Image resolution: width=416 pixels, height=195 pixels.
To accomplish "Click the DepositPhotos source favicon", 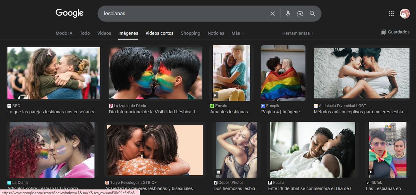I will coord(216,182).
